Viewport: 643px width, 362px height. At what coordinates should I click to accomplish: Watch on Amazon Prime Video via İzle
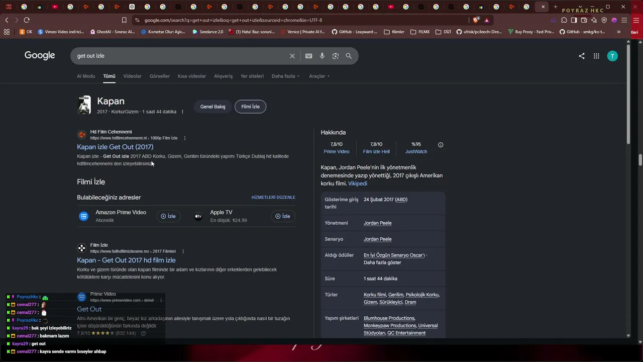(x=168, y=216)
